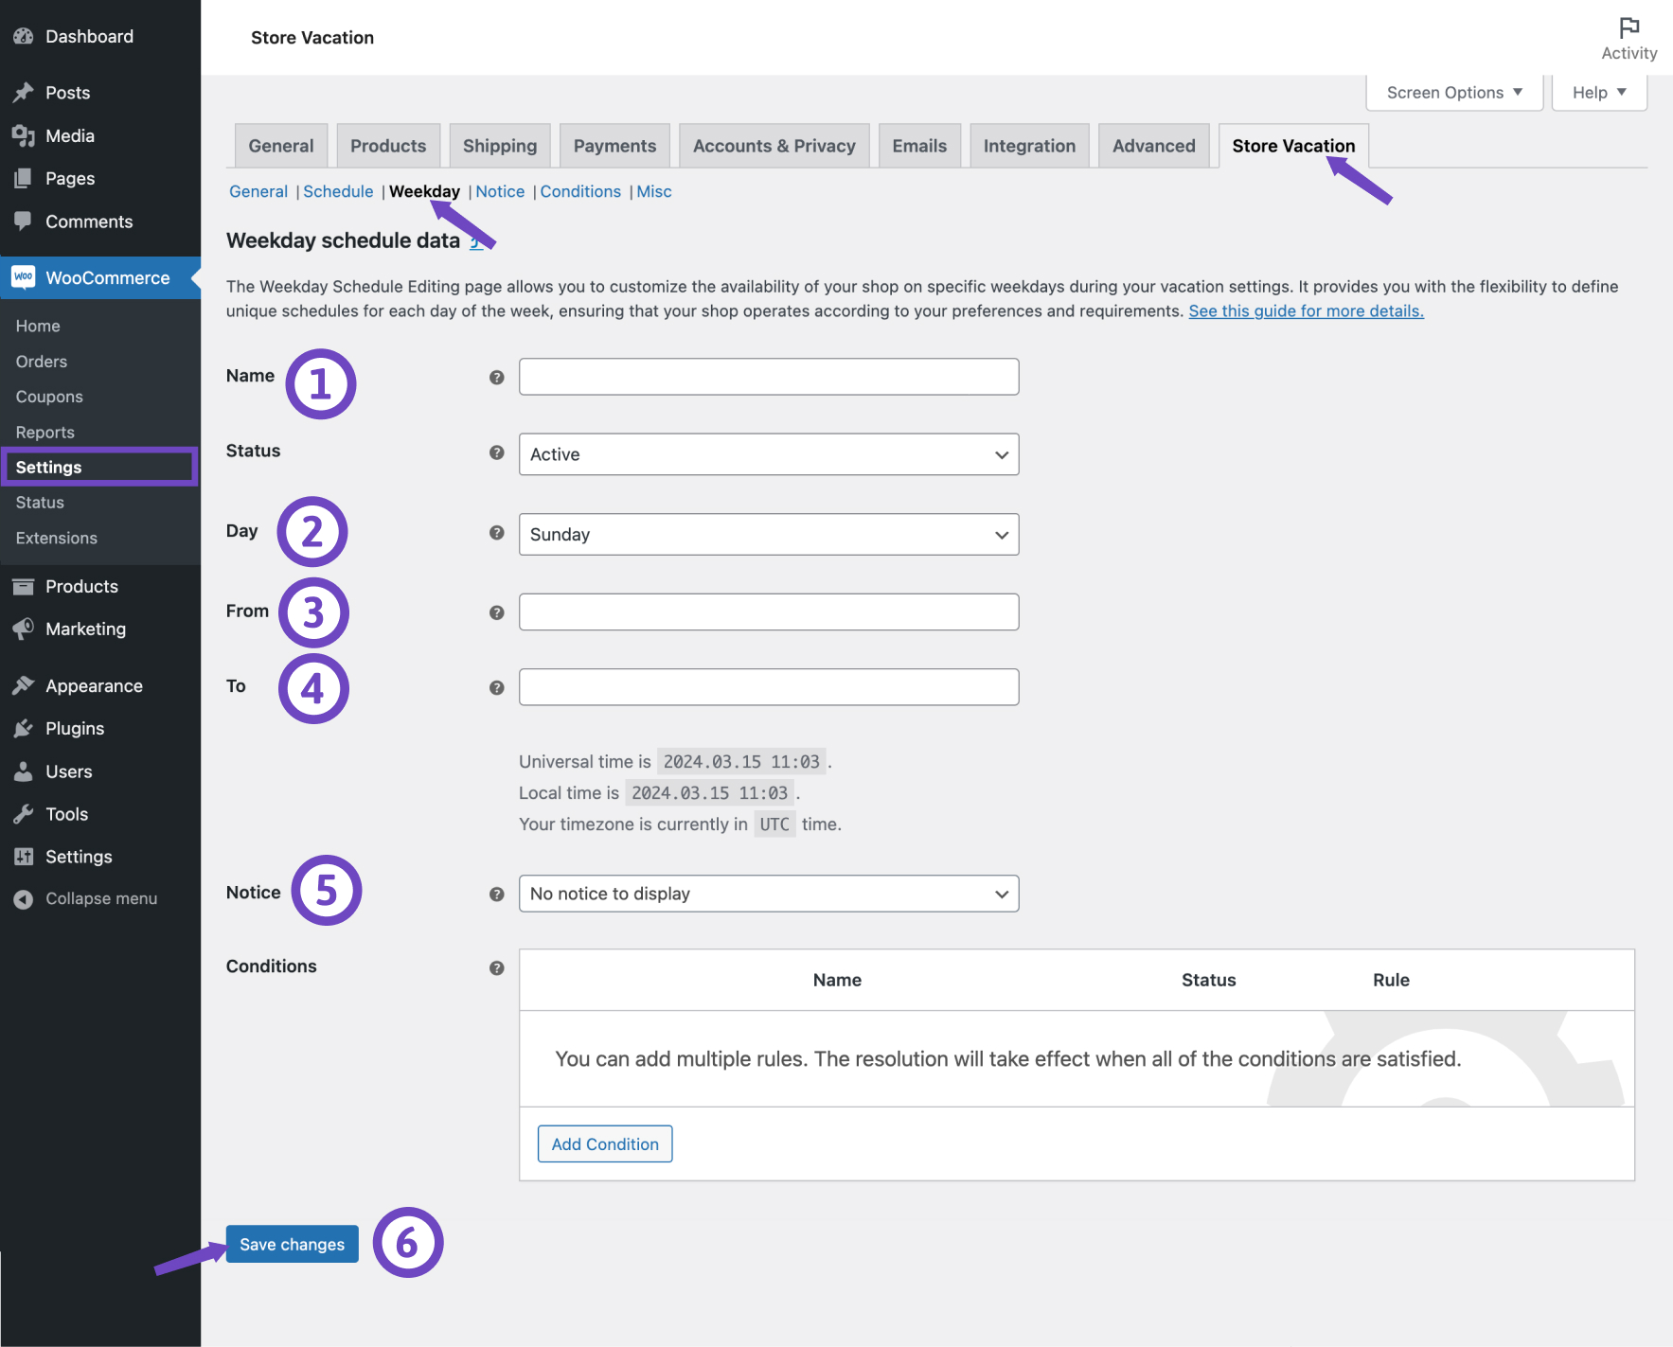1673x1347 pixels.
Task: Click the Plugins icon in the sidebar
Action: tap(24, 728)
